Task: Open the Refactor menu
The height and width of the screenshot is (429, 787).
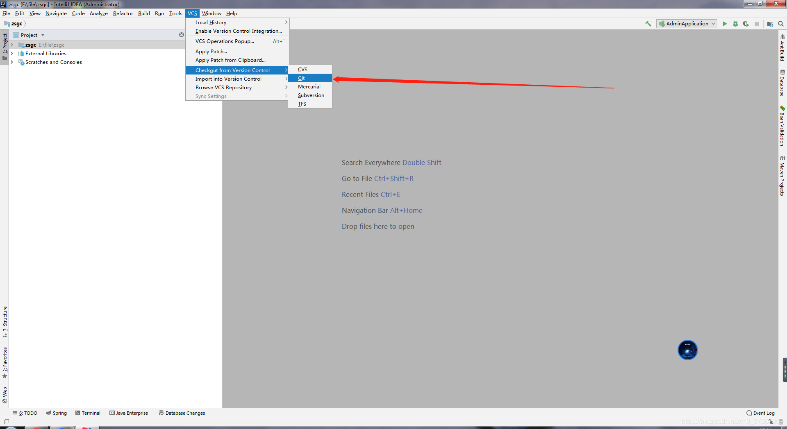Action: pos(123,14)
